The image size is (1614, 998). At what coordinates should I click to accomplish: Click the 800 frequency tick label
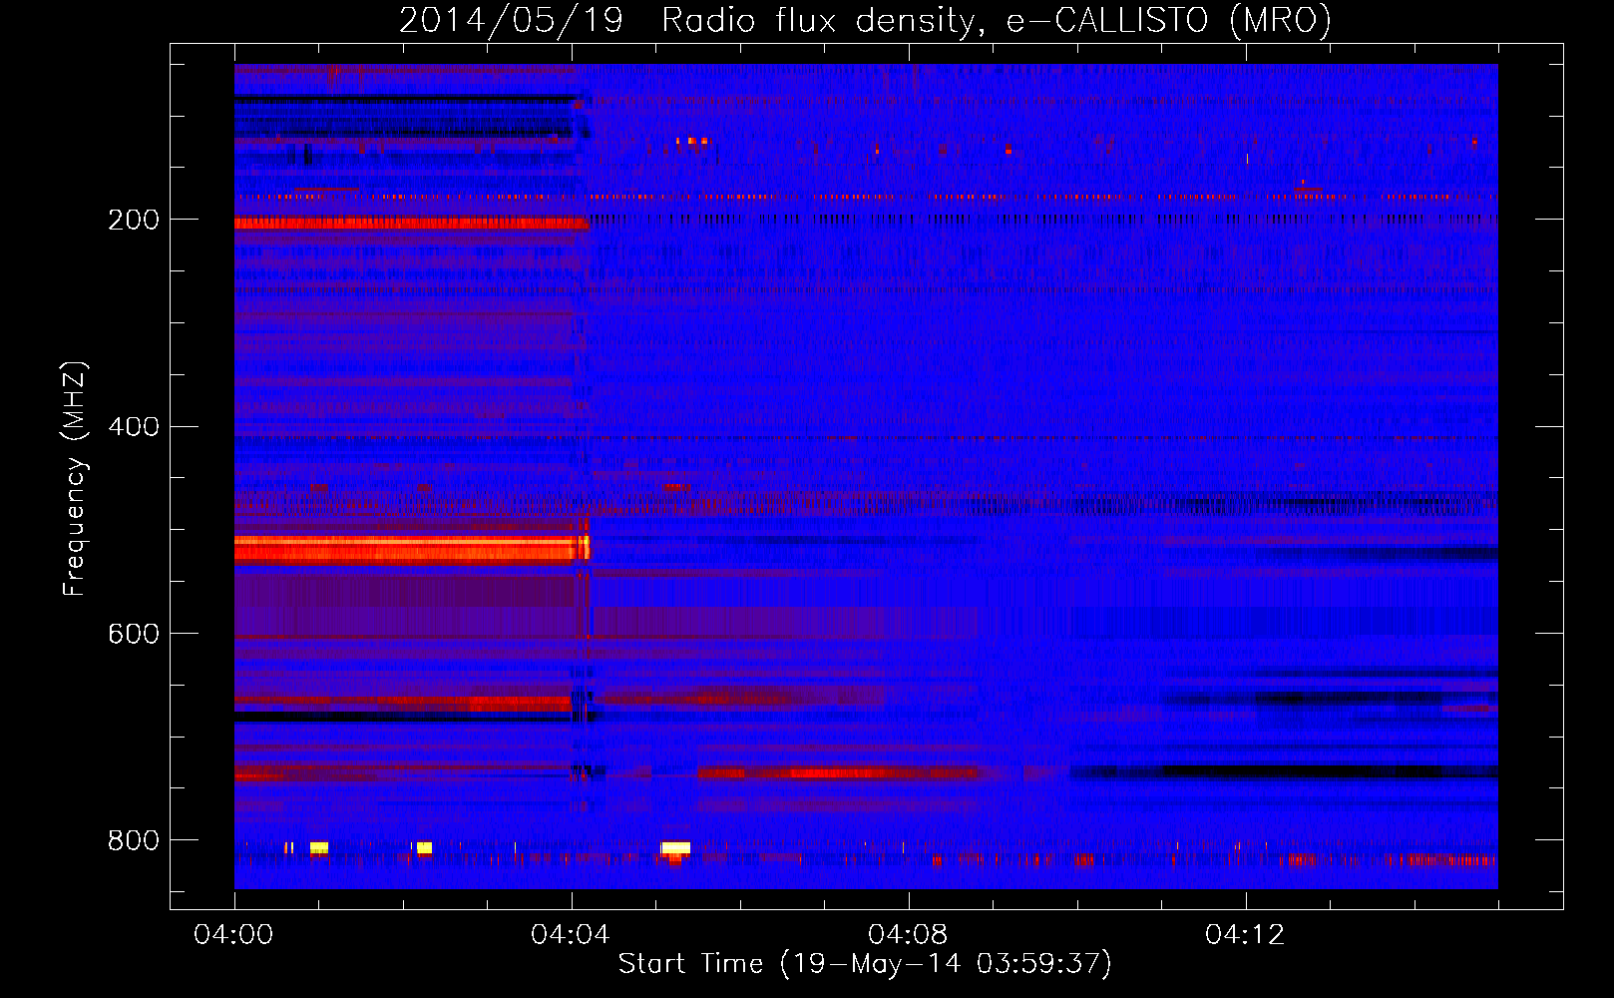pyautogui.click(x=134, y=840)
